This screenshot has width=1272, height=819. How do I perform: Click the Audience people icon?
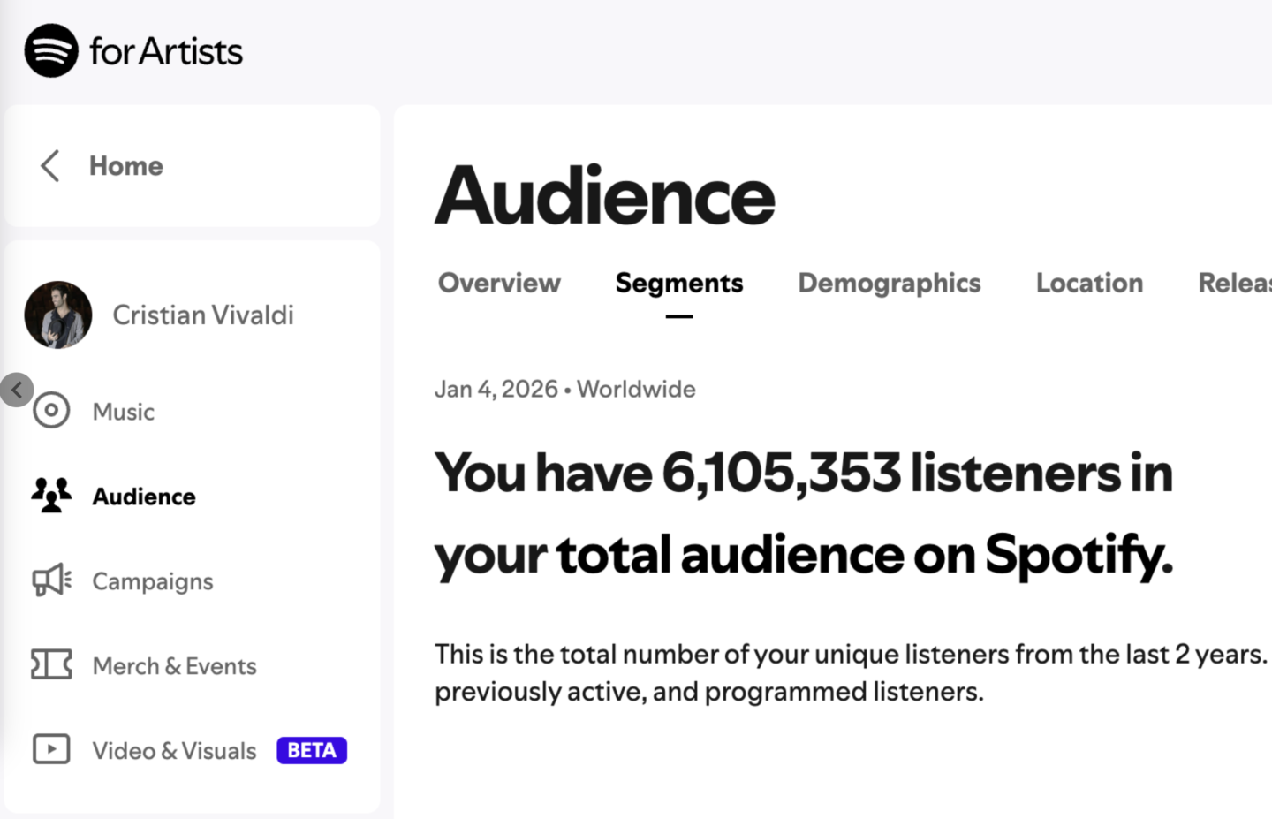51,496
